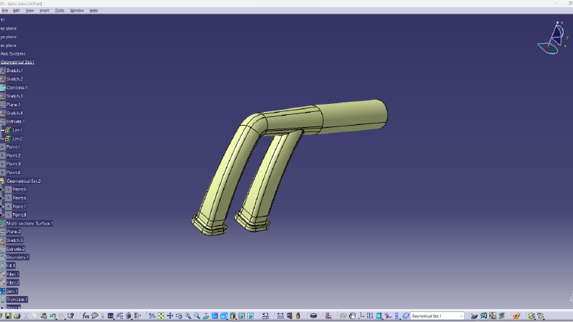Open the Insert menu

[44, 11]
